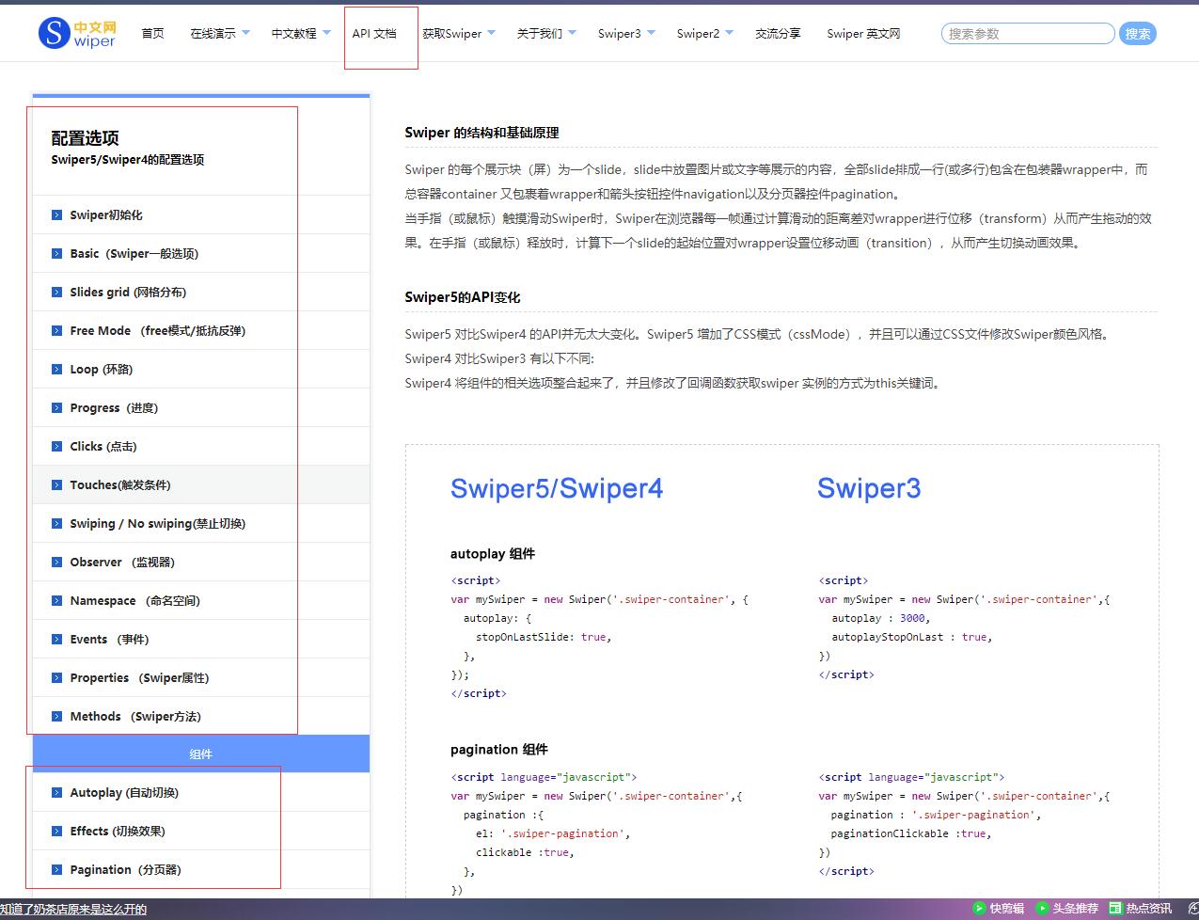Open the Touches(触发条件) link

(x=120, y=485)
